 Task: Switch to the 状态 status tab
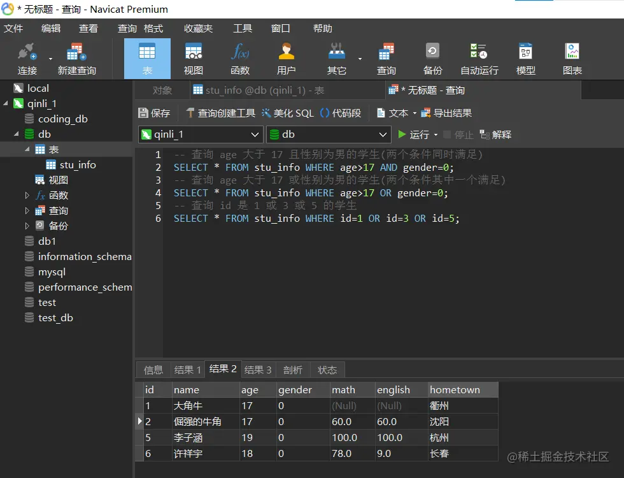(x=327, y=370)
